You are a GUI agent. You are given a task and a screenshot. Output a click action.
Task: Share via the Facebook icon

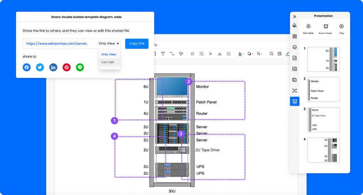tap(27, 67)
